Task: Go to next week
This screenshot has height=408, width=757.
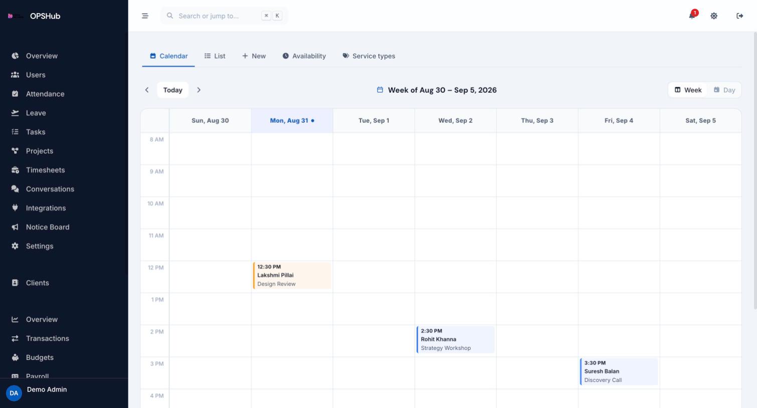Action: 199,90
